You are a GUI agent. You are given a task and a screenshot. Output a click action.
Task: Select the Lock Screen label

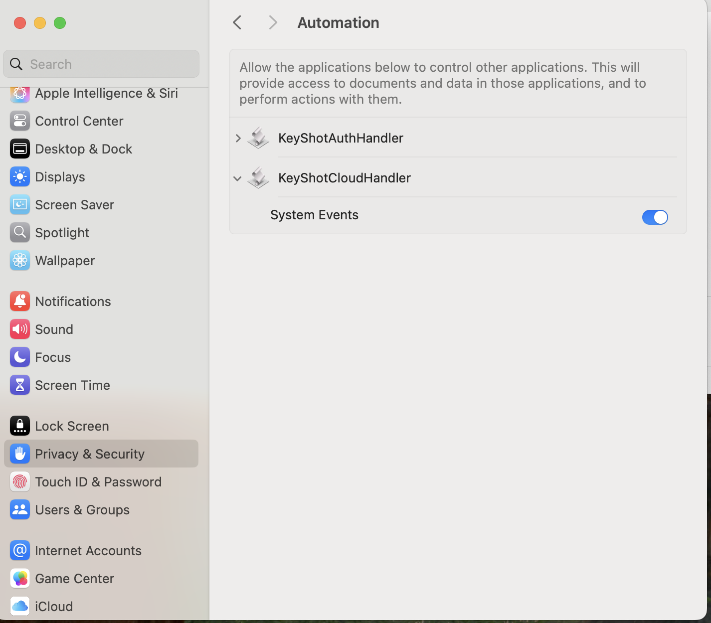pos(72,426)
